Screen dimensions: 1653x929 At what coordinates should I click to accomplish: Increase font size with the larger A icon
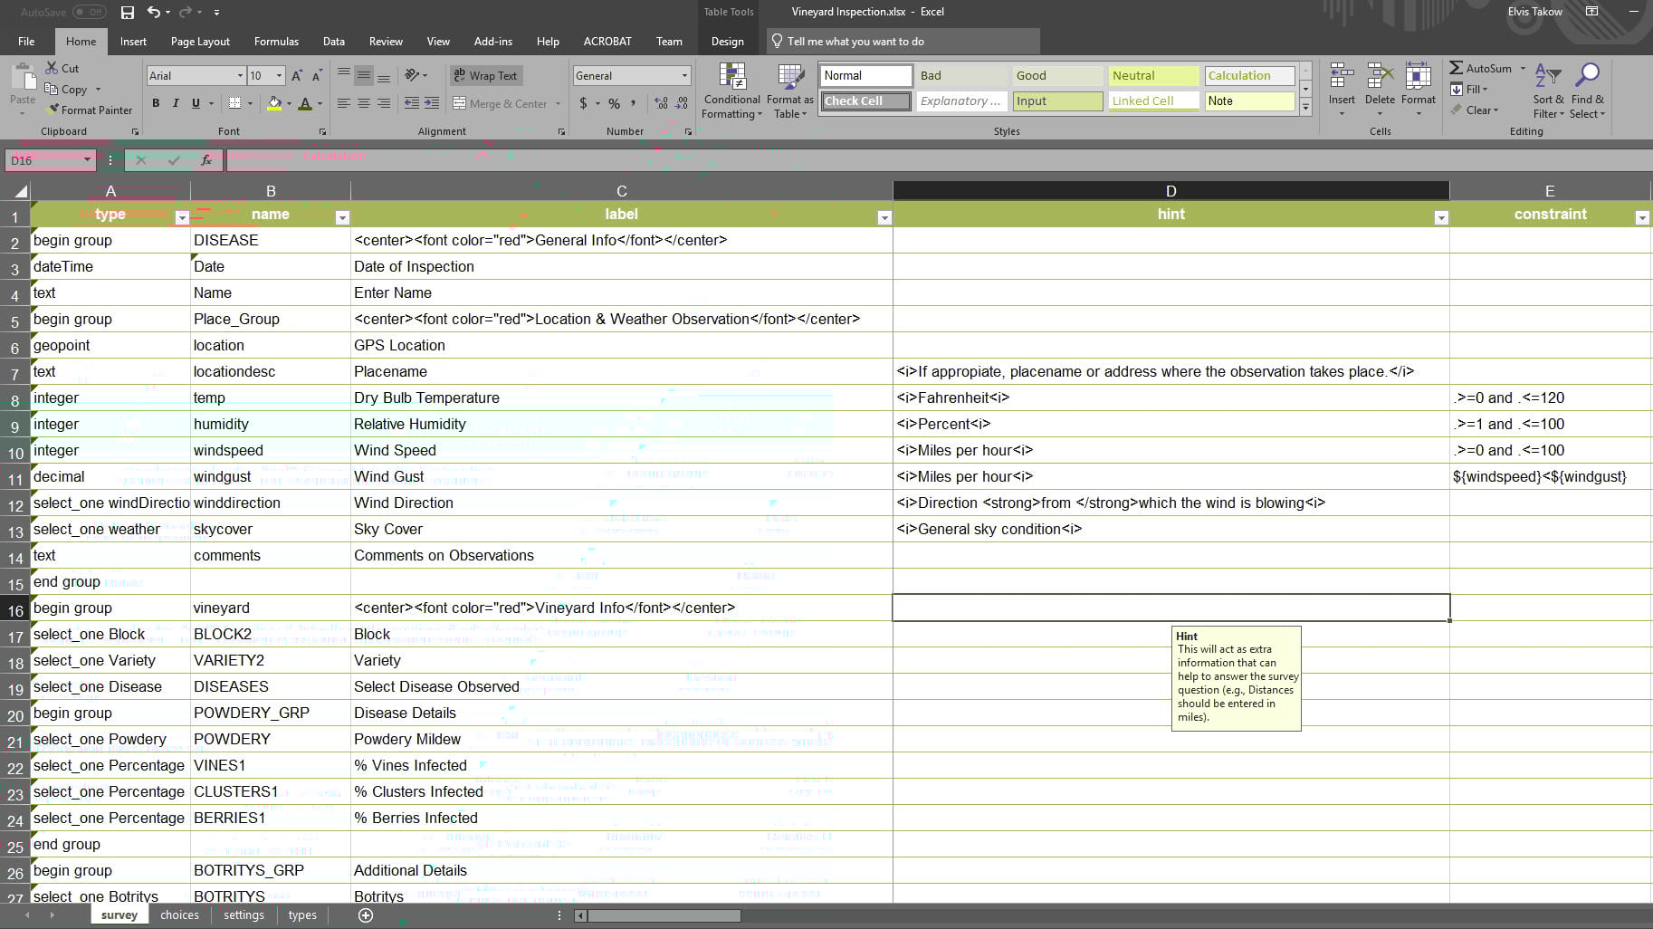[296, 76]
